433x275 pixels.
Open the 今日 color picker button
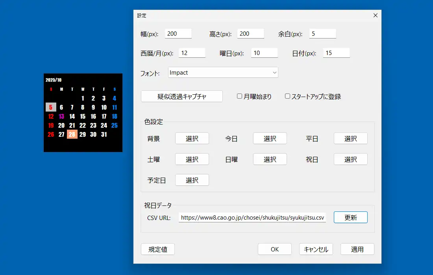270,139
